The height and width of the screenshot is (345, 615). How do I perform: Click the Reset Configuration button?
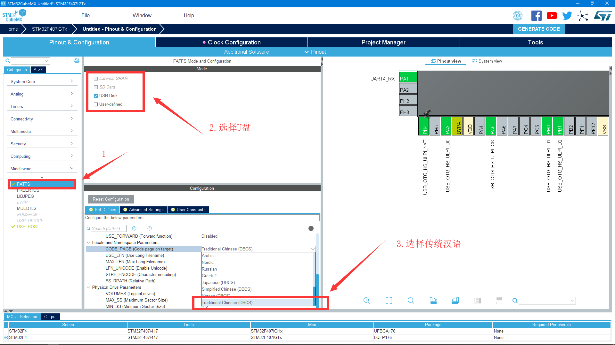111,199
